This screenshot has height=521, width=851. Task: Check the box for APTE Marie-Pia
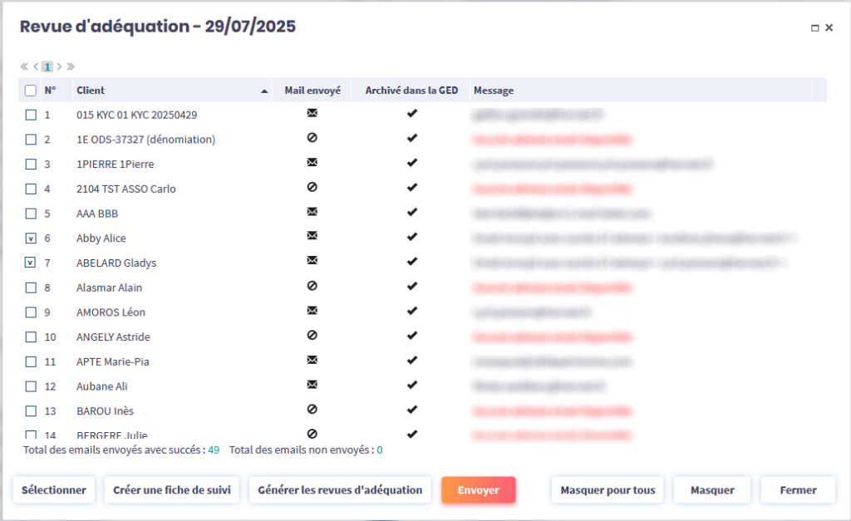coord(31,361)
